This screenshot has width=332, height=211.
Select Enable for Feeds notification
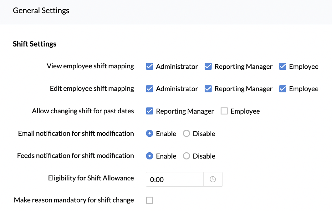click(x=150, y=156)
